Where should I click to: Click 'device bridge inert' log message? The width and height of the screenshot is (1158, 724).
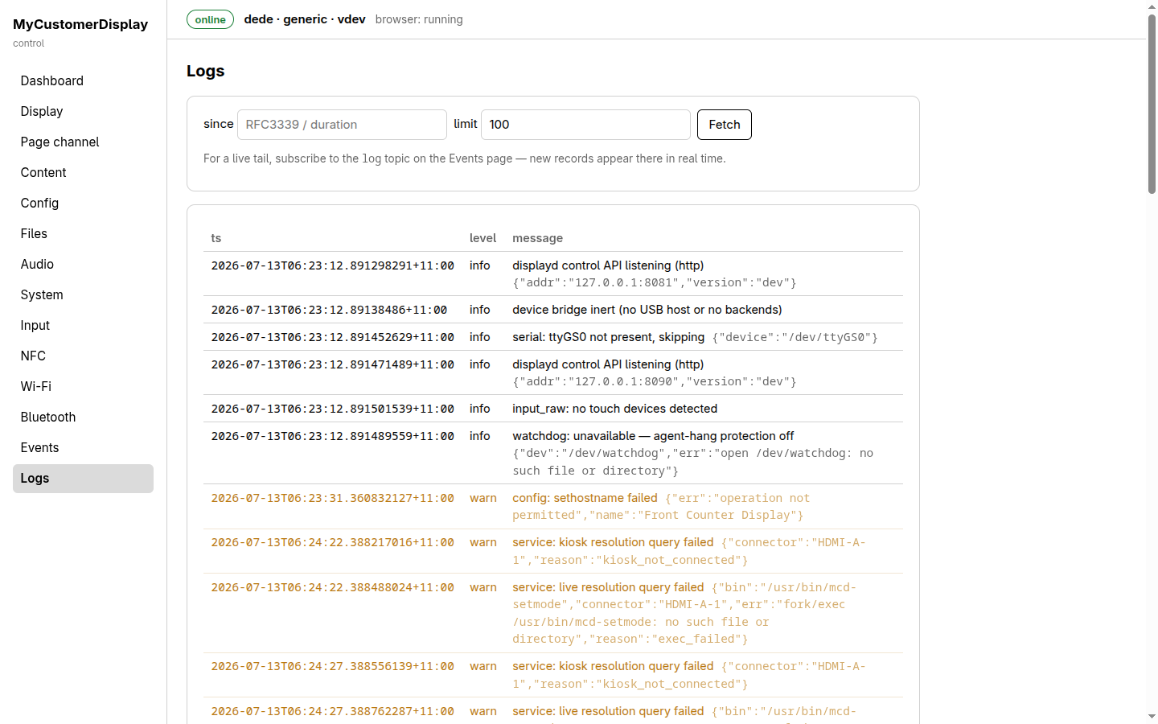pos(647,310)
